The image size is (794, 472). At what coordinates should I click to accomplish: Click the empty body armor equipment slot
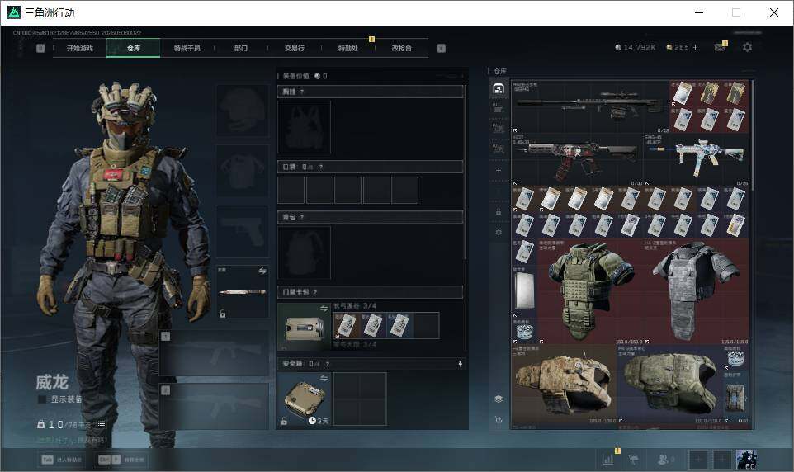click(x=243, y=171)
